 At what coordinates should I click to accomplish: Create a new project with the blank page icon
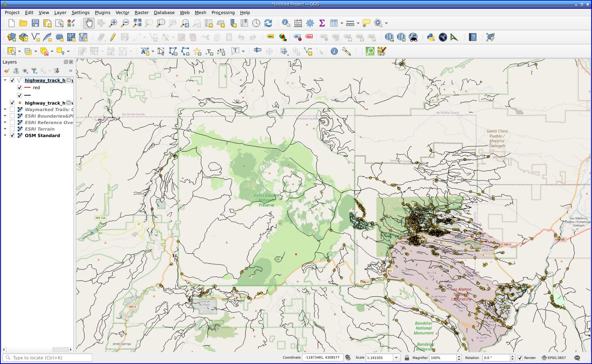point(12,23)
